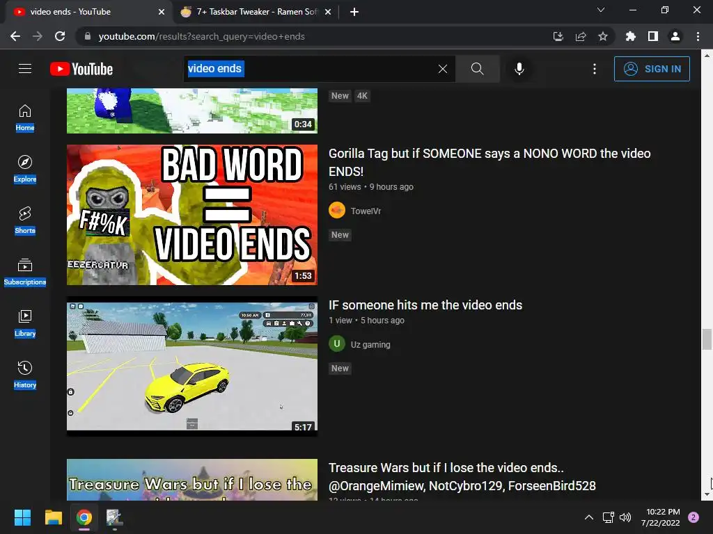Open Explore in the sidebar

pos(25,169)
